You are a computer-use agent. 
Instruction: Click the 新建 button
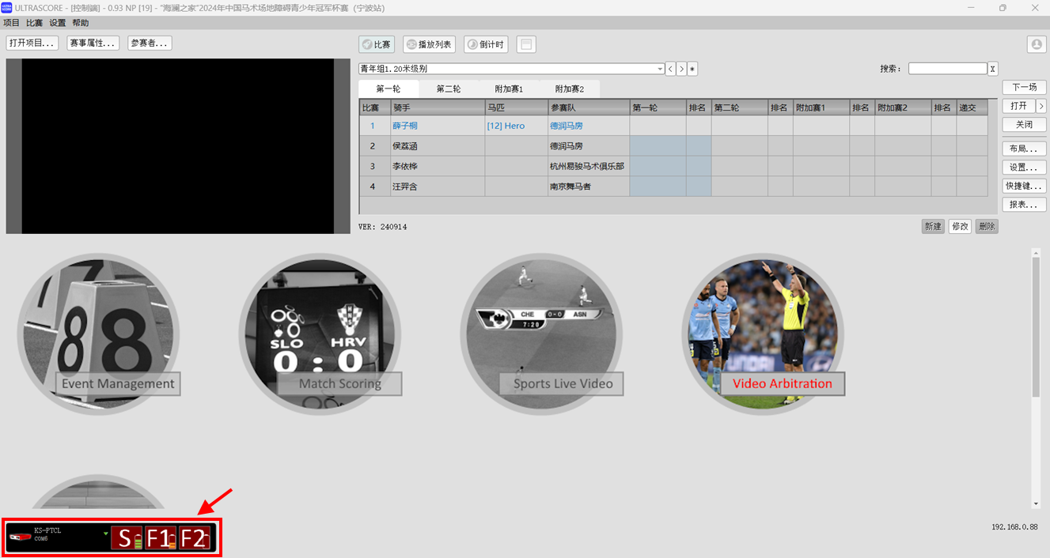click(932, 226)
